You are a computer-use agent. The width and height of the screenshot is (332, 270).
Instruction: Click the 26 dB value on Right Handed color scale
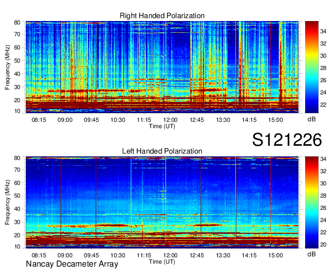(323, 80)
